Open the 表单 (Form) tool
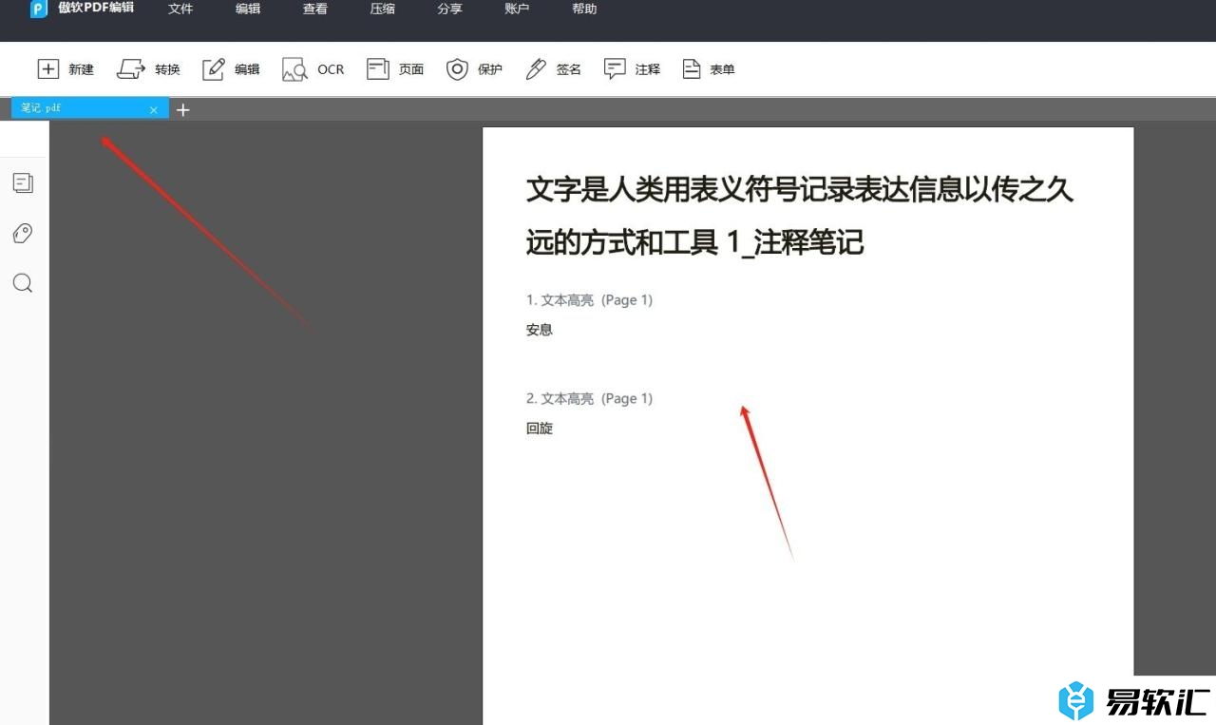The width and height of the screenshot is (1216, 725). click(x=709, y=69)
